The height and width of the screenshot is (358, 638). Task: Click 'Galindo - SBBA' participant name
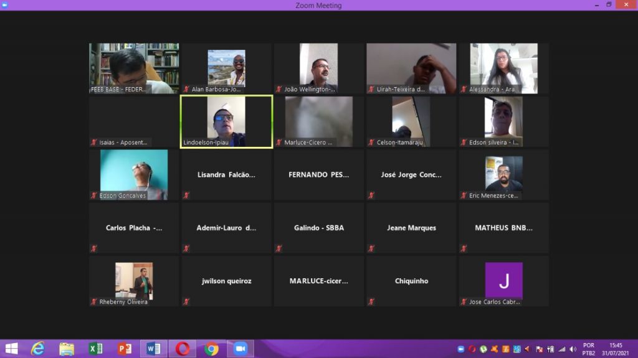click(318, 228)
